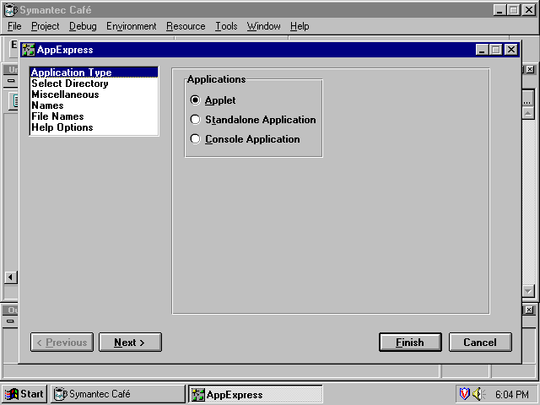This screenshot has width=540, height=405.
Task: Click the Finish button
Action: 410,342
